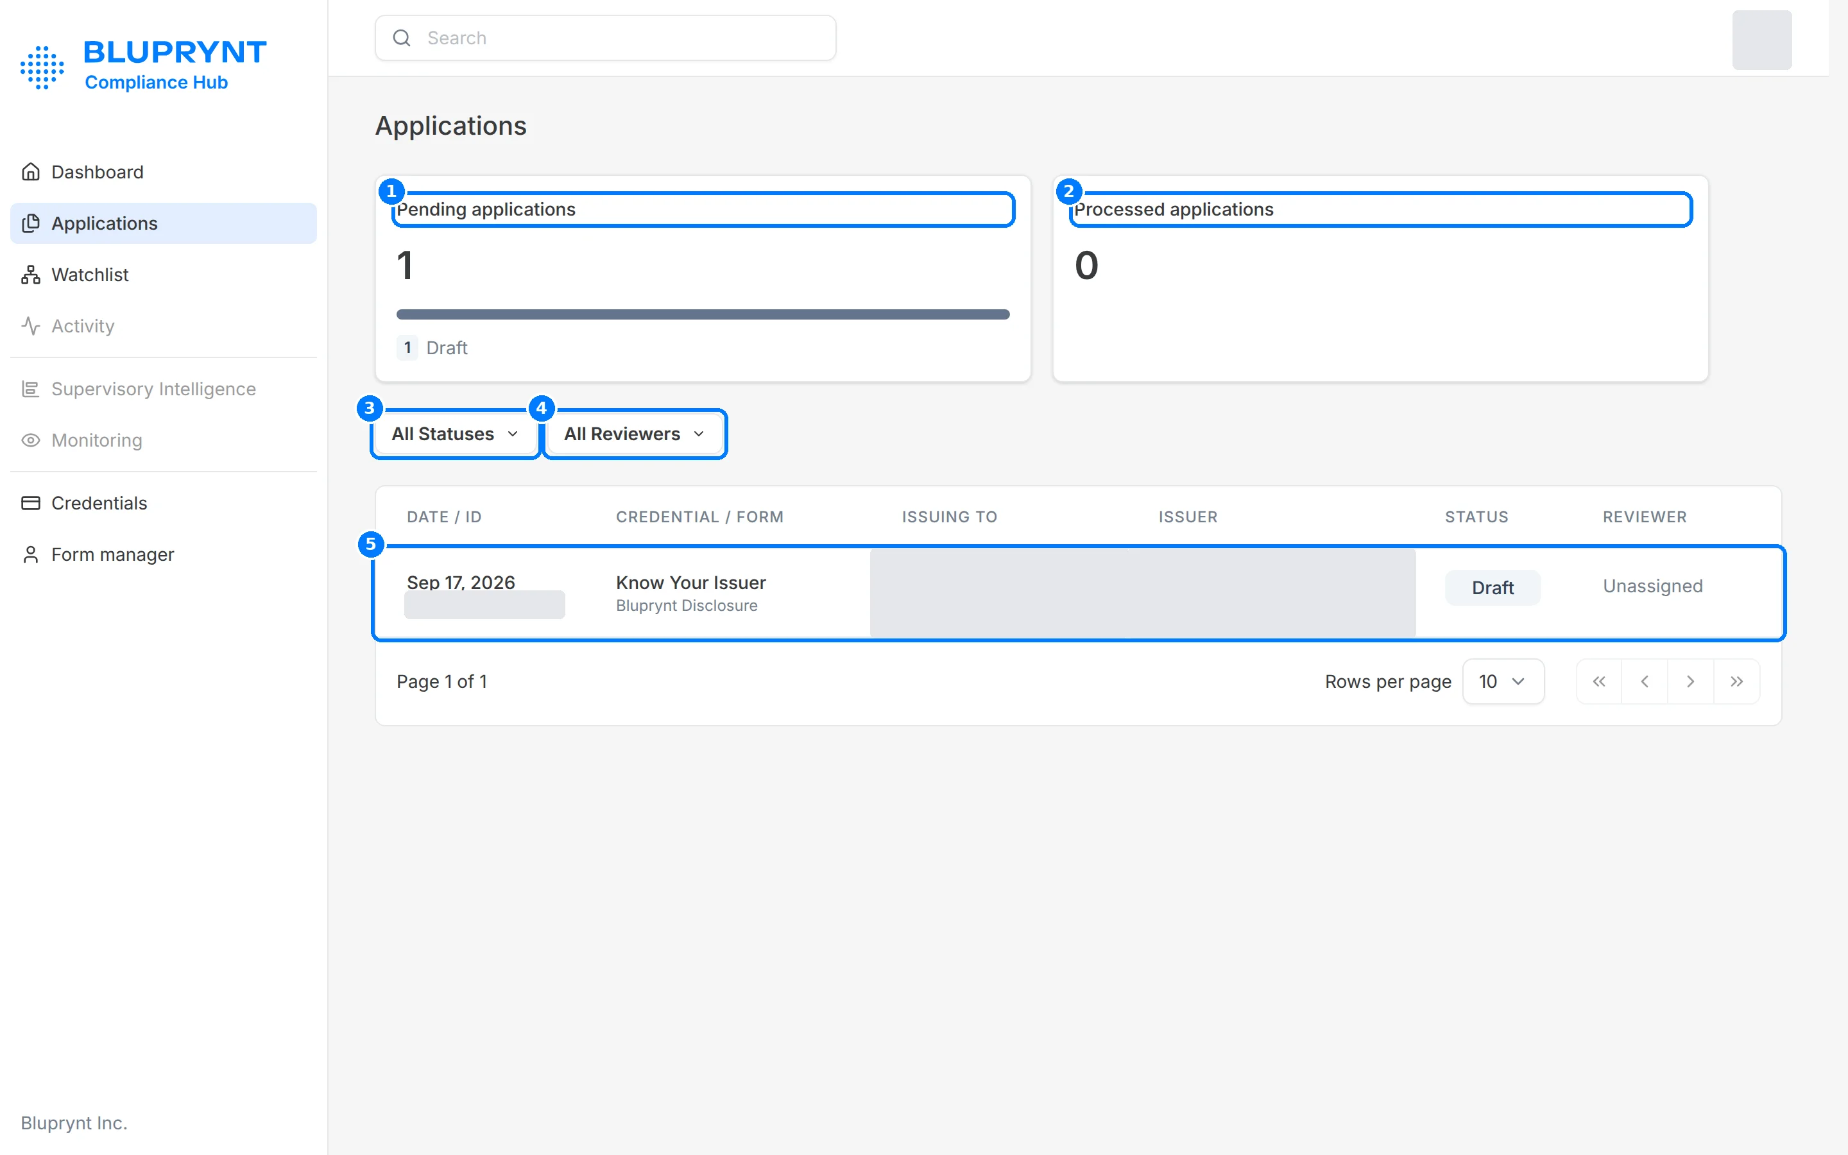Click the Applications documents icon
This screenshot has height=1155, width=1848.
pos(31,223)
